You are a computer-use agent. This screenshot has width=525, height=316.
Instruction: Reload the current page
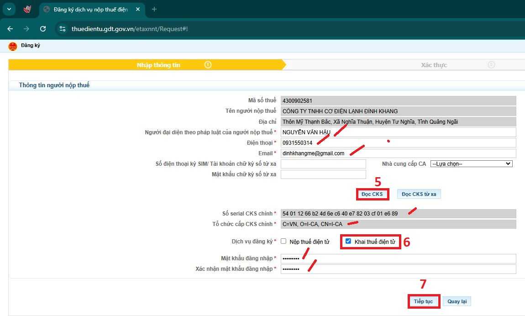pos(43,29)
